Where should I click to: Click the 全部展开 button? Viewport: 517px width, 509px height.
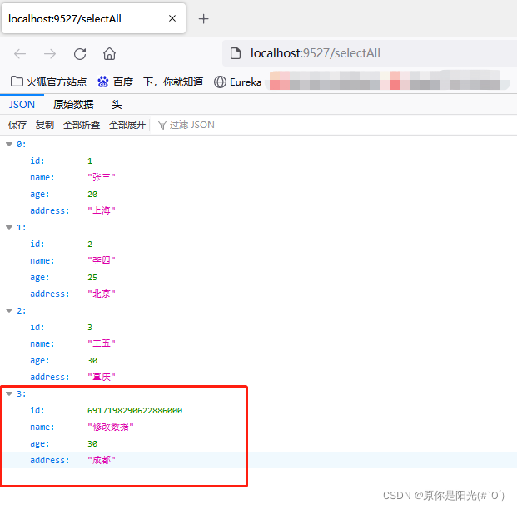(127, 125)
